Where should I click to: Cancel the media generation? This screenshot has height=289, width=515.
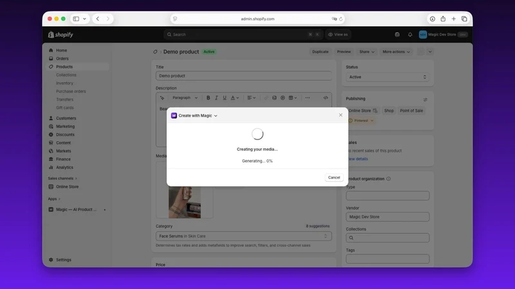click(333, 177)
